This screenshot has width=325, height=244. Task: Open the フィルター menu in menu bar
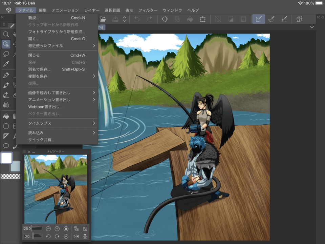tap(148, 11)
